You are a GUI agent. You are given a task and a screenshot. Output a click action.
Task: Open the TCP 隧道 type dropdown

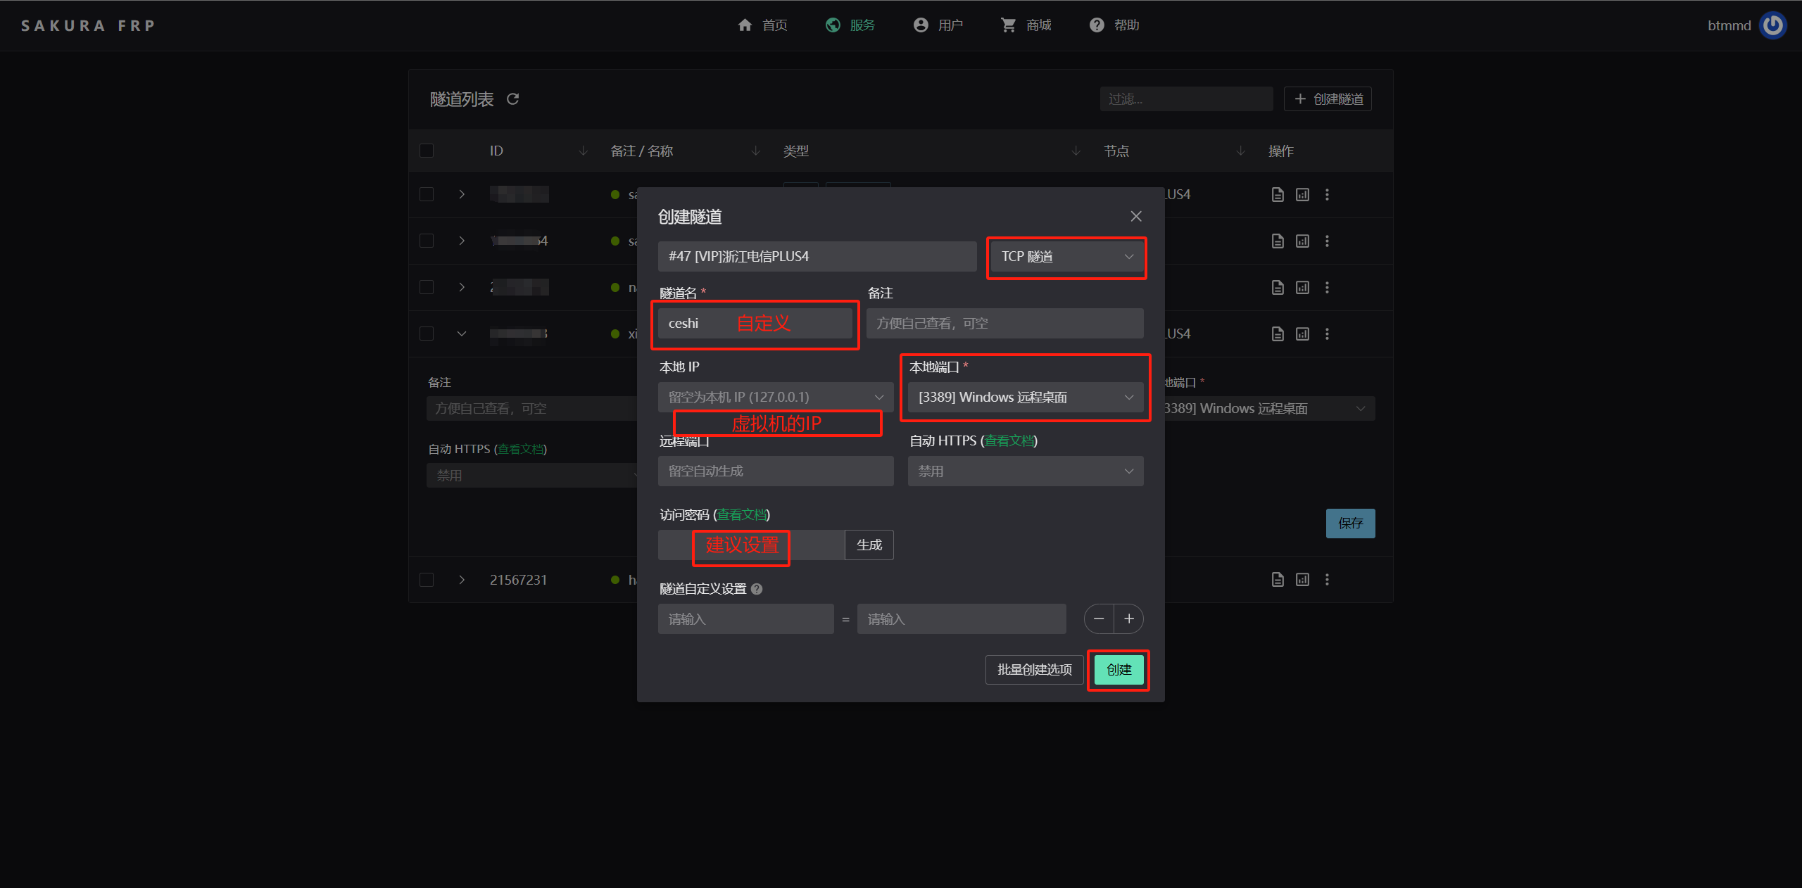[x=1066, y=257]
